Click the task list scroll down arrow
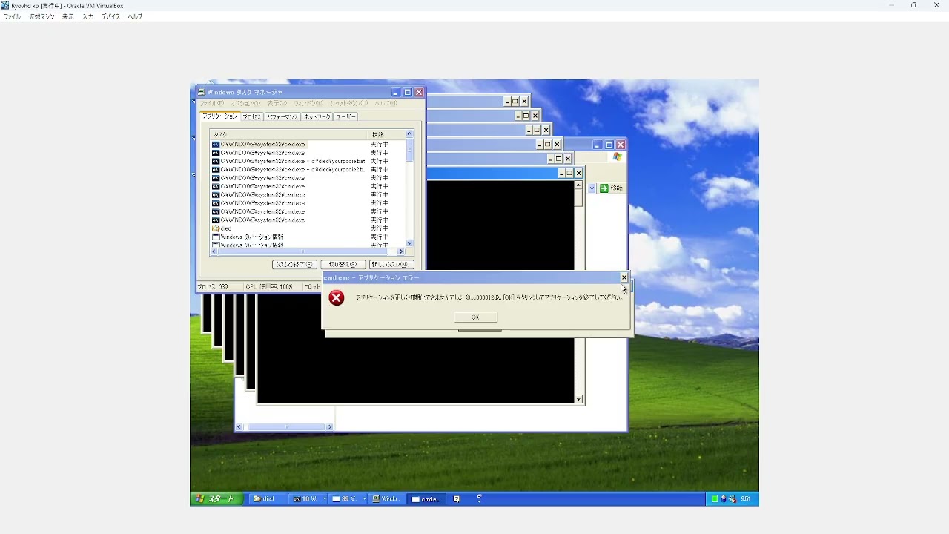 (410, 243)
